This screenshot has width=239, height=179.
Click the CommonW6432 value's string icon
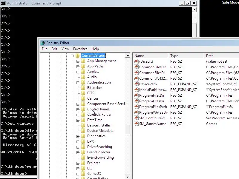pos(136,78)
